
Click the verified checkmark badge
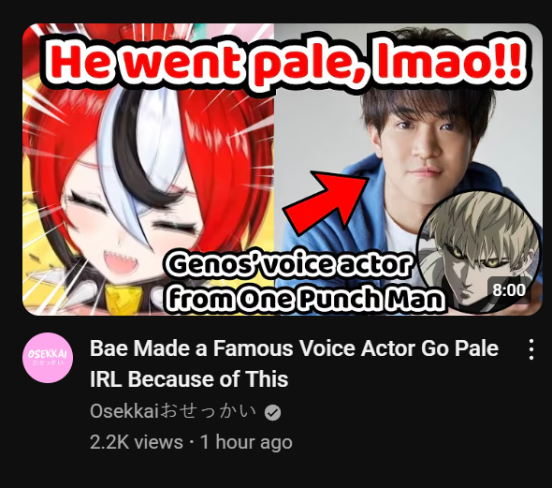point(272,412)
